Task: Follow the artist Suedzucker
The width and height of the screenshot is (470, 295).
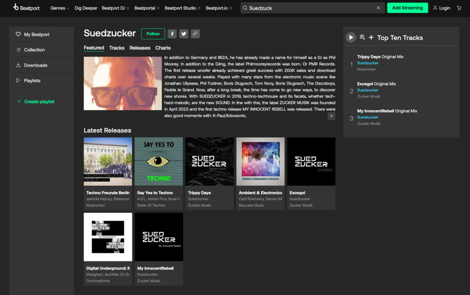Action: pos(153,34)
